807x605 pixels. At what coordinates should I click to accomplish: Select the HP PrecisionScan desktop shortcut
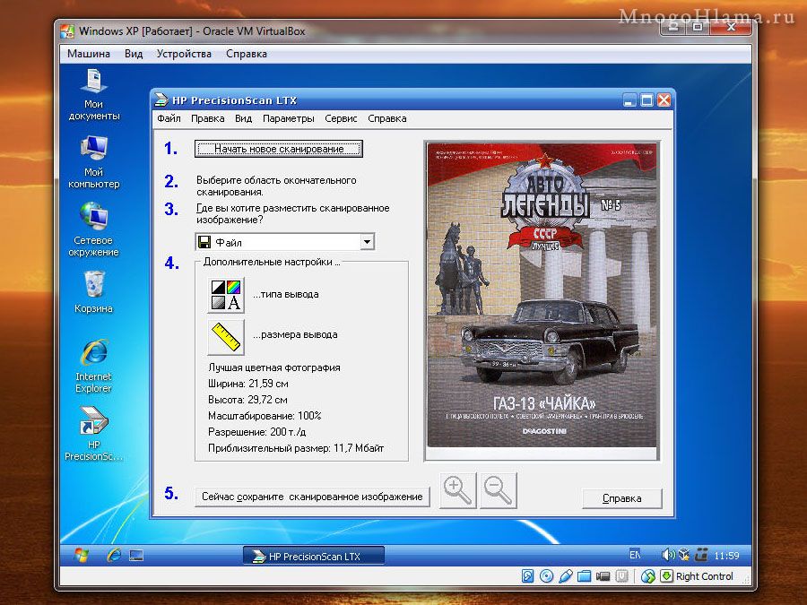(93, 434)
